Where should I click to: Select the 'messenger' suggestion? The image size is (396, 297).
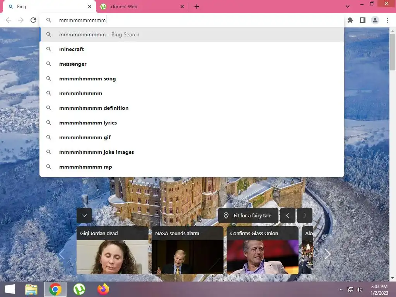(192, 64)
